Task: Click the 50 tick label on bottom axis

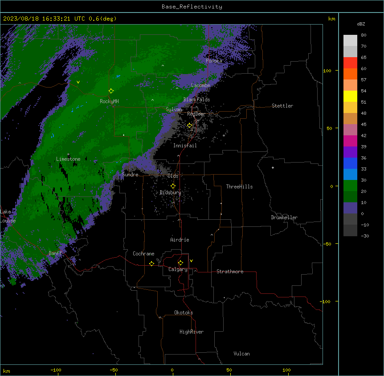Action: [x=229, y=370]
